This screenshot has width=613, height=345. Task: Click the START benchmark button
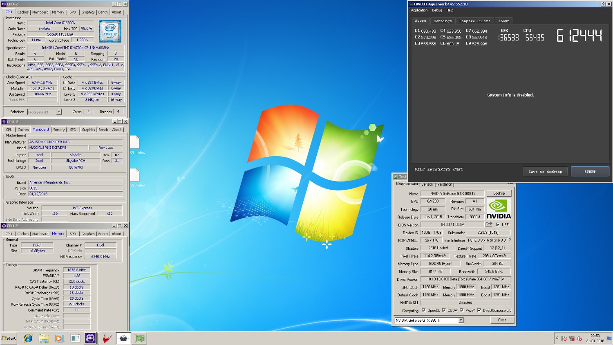[590, 172]
